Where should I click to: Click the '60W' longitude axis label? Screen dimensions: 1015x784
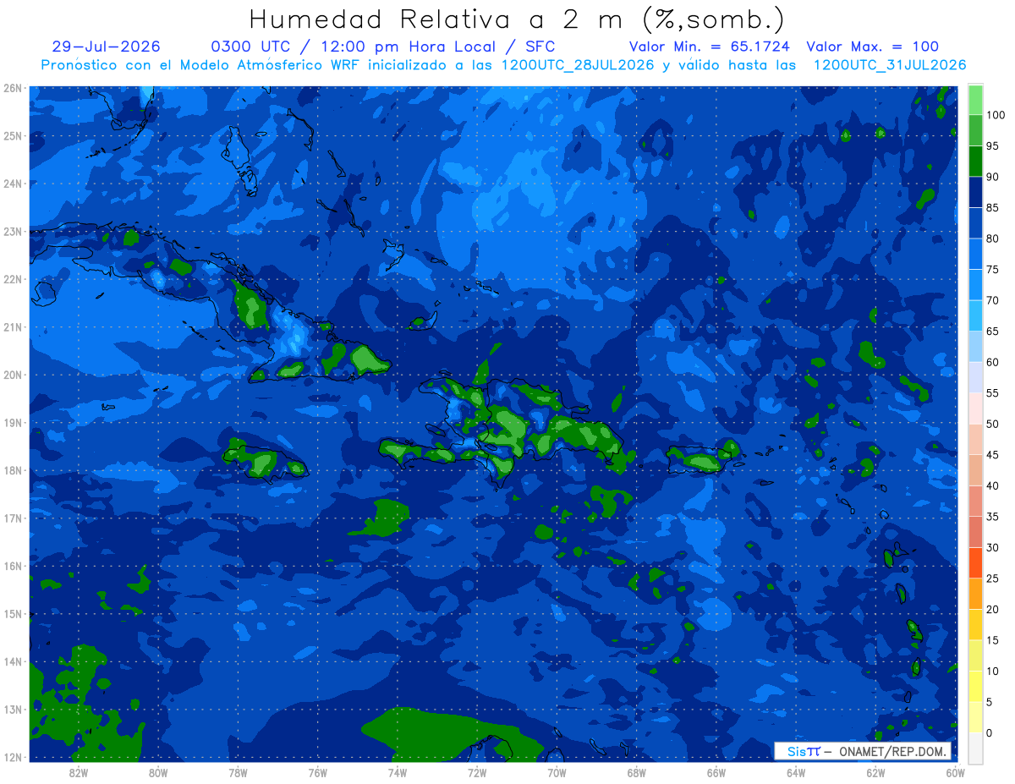pos(955,772)
